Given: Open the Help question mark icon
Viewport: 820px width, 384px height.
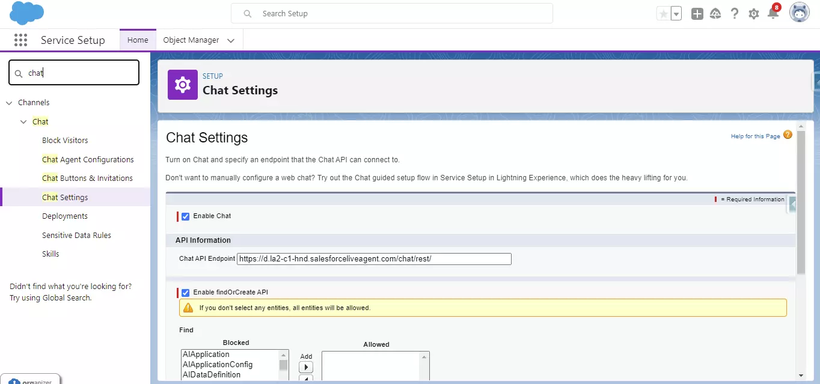Looking at the screenshot, I should pyautogui.click(x=734, y=13).
